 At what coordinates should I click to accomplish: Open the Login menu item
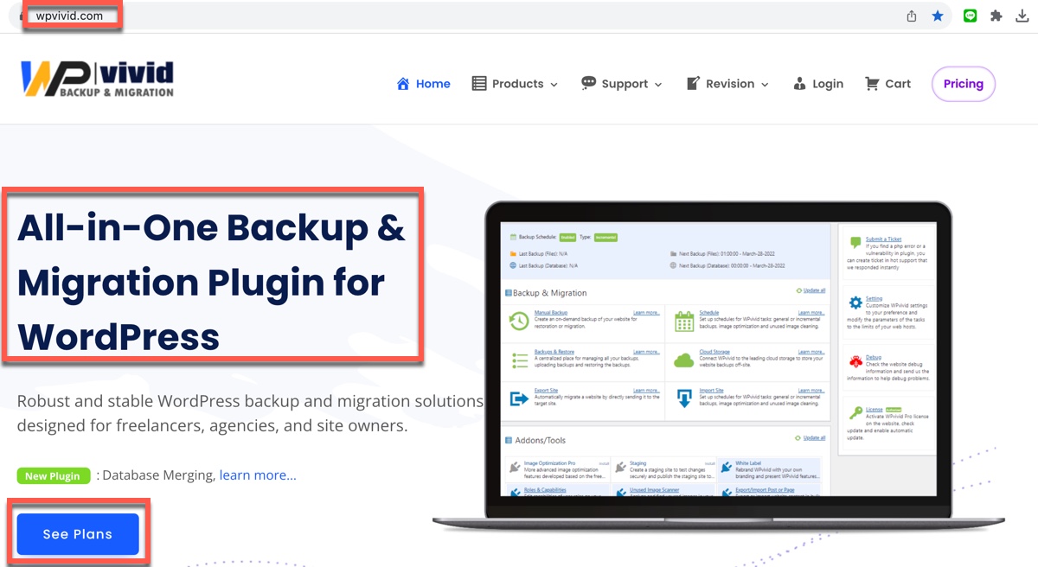pos(818,84)
